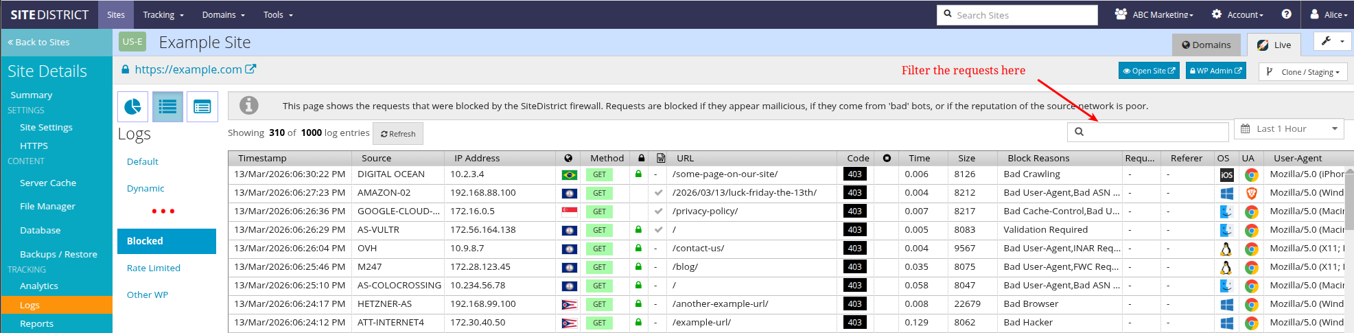
Task: Click the padlock HTTPS column header icon
Action: (641, 158)
